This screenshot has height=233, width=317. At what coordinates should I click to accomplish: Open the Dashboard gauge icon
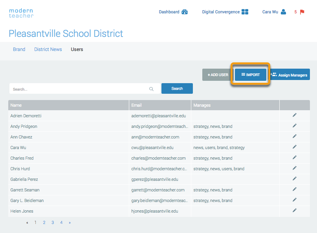point(185,12)
